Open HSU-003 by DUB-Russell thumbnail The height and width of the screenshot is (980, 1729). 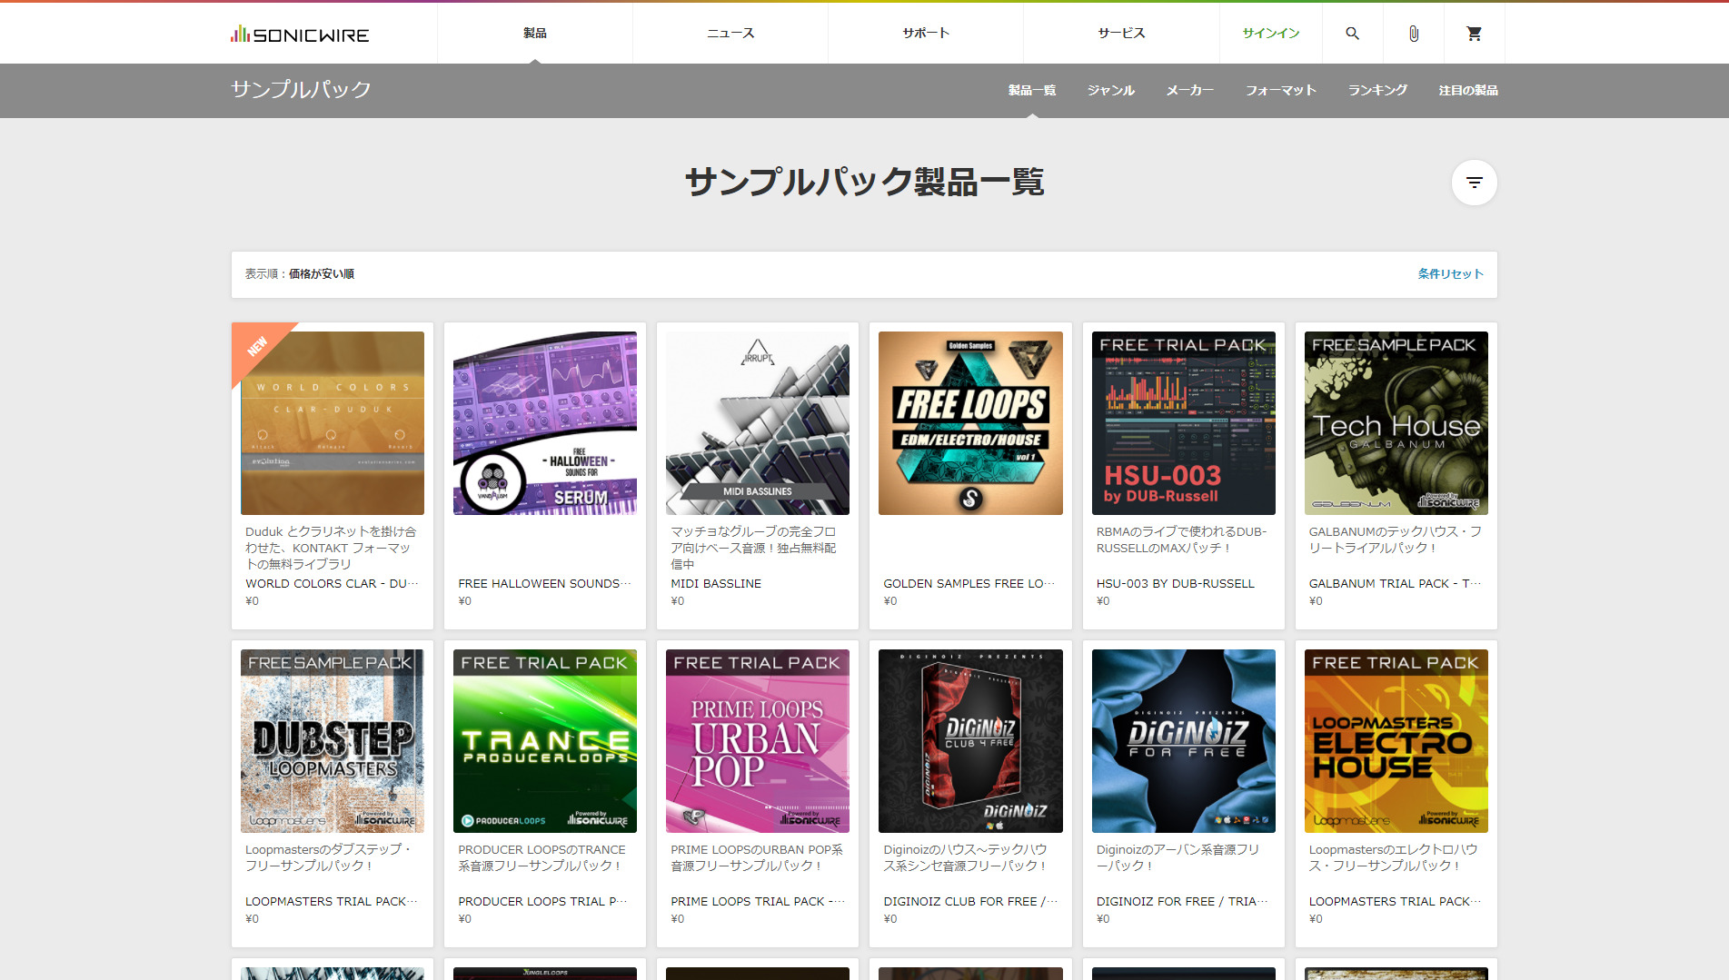pos(1183,423)
